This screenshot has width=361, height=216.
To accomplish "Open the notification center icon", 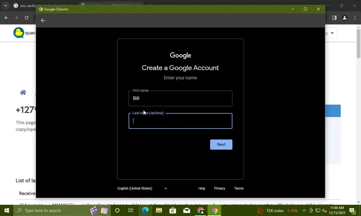I will pyautogui.click(x=352, y=211).
